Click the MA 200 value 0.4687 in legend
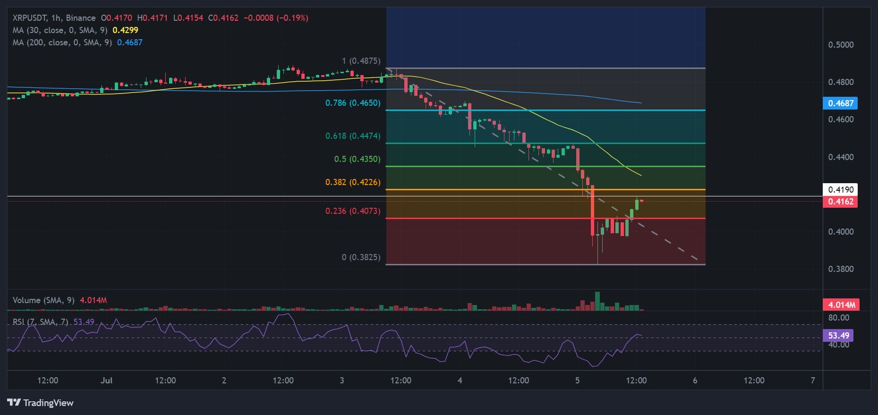 [130, 42]
